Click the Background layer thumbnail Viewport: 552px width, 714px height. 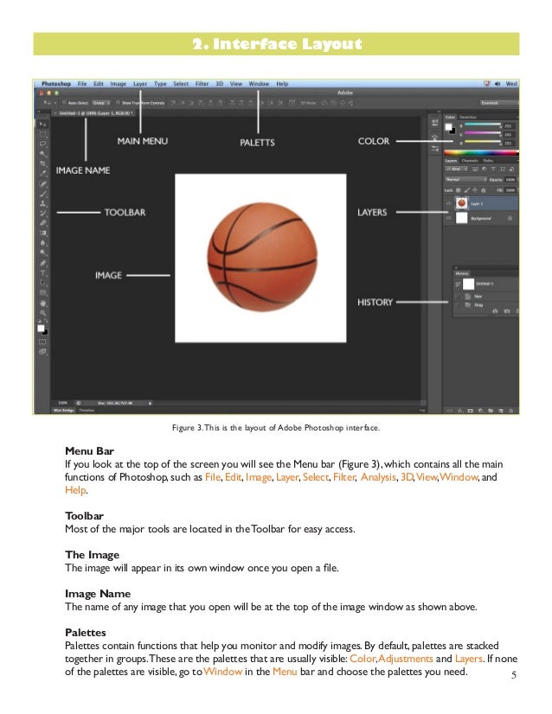pyautogui.click(x=462, y=218)
